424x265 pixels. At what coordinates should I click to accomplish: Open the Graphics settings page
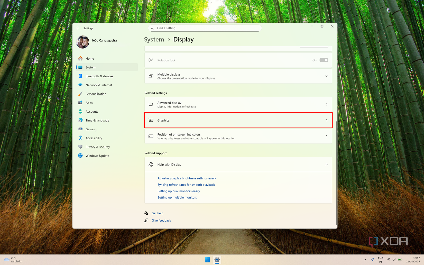click(x=238, y=120)
